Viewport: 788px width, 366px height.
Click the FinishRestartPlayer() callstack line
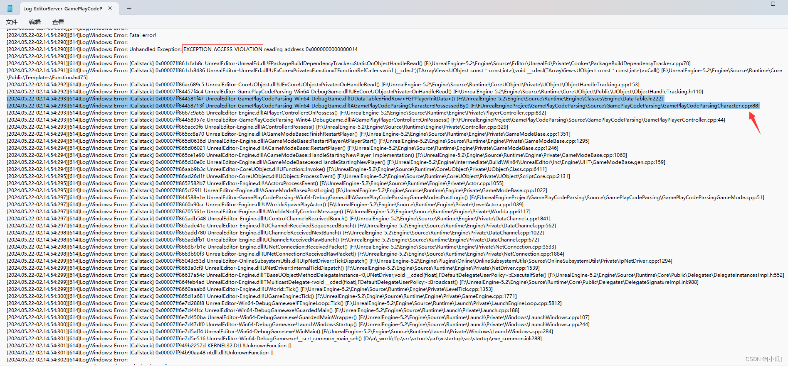click(x=289, y=134)
